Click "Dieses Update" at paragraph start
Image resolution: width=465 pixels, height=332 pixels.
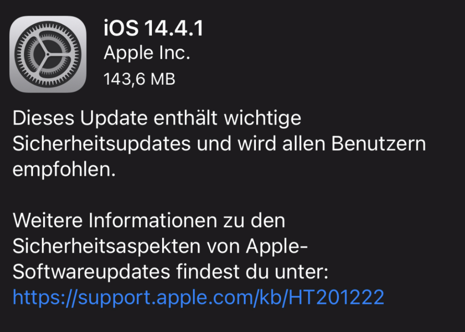[x=80, y=119]
